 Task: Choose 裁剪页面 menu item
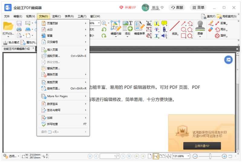[63, 82]
